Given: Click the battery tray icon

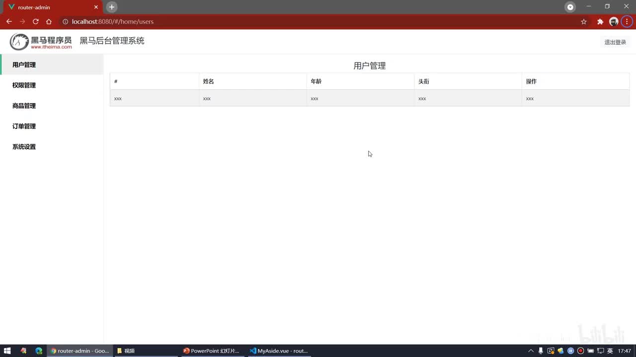Looking at the screenshot, I should (x=590, y=351).
